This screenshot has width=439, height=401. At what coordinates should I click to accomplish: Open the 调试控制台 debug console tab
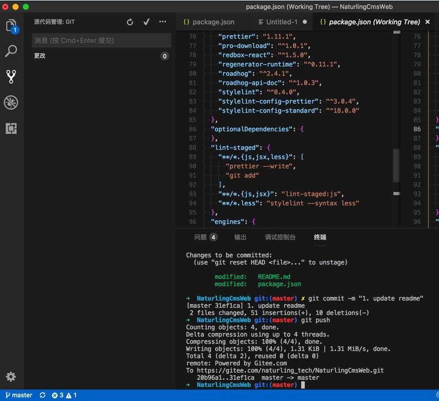click(280, 237)
